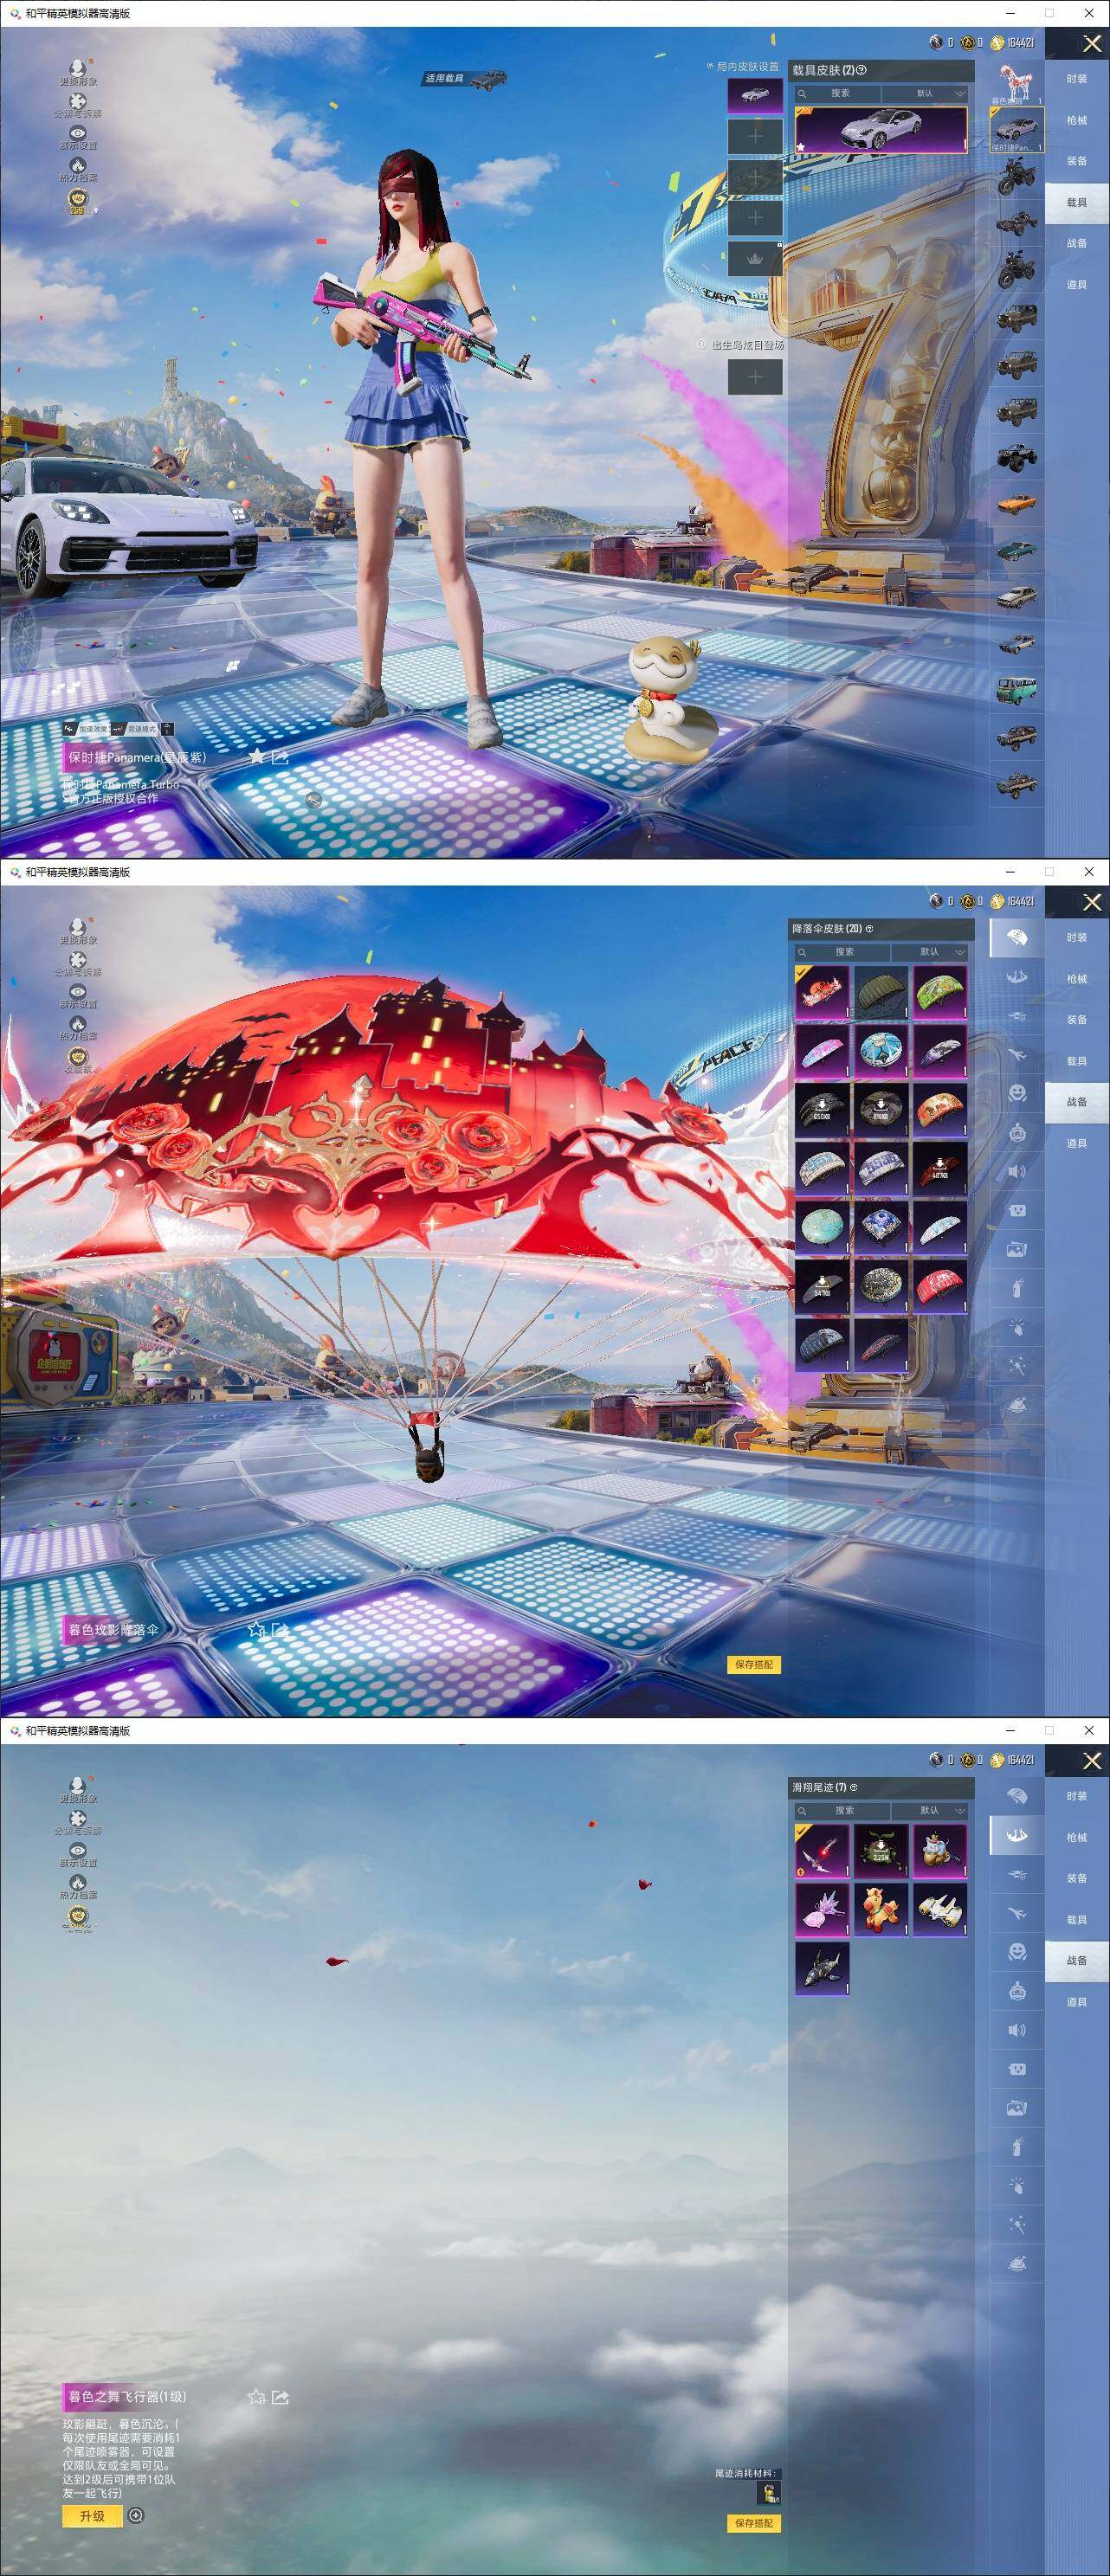
Task: Click the crown locked slot under 局内皮肤设置
Action: [755, 258]
